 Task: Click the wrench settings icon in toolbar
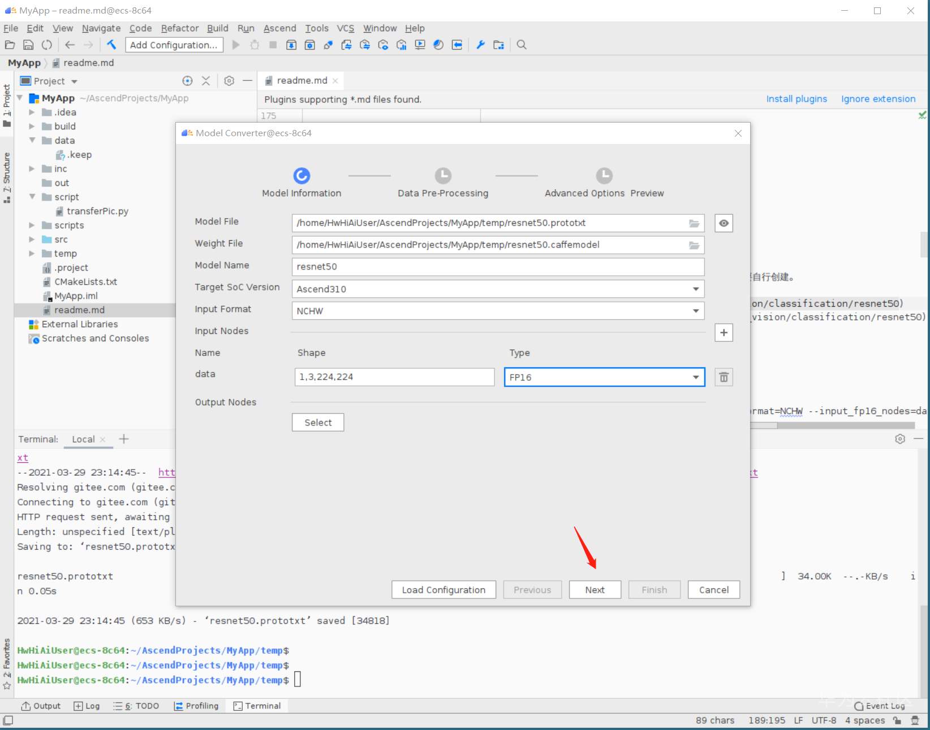(x=480, y=45)
